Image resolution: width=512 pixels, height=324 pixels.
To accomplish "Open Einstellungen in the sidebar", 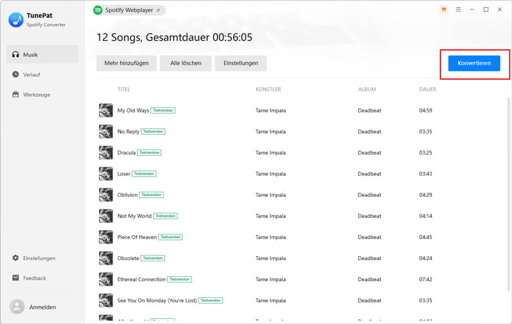I will tap(42, 258).
